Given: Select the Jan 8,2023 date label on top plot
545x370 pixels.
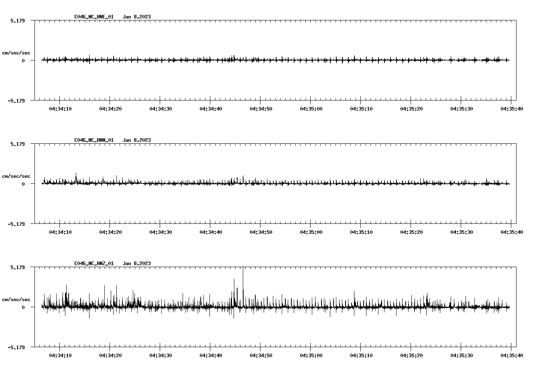Looking at the screenshot, I should click(x=137, y=17).
